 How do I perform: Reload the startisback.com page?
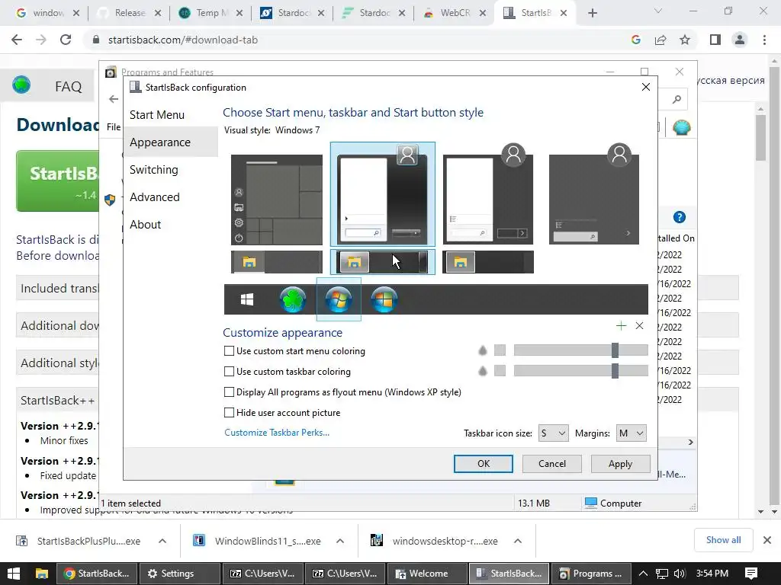pyautogui.click(x=66, y=40)
